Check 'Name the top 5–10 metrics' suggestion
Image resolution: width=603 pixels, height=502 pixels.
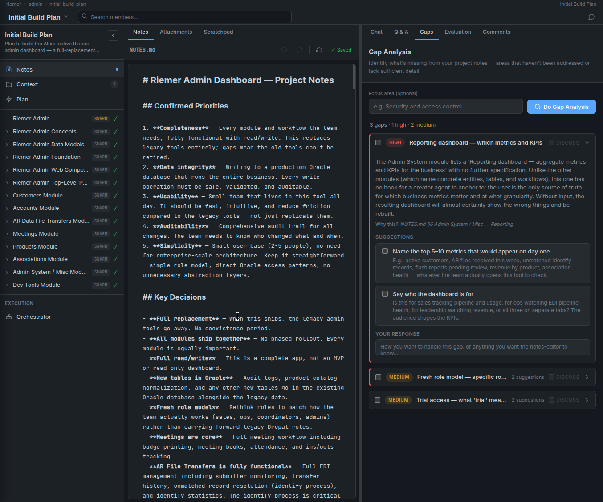point(385,251)
